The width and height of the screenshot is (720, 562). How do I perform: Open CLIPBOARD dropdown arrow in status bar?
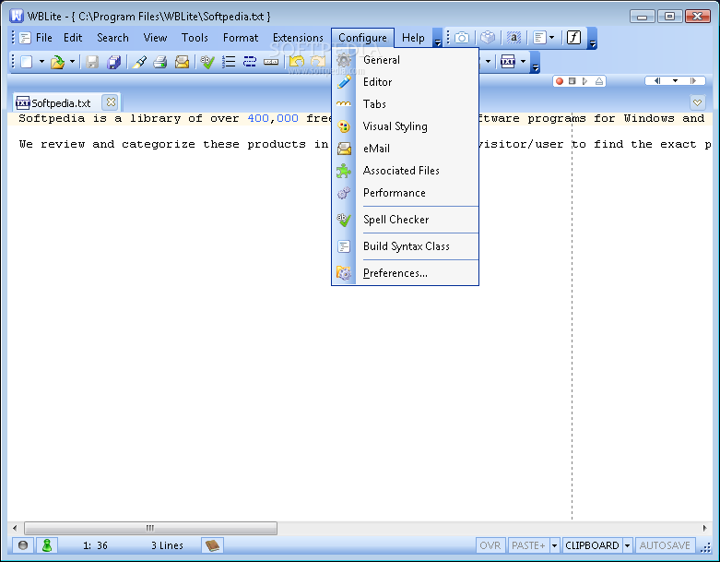coord(627,545)
